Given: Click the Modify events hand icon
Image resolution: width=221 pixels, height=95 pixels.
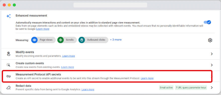Looking at the screenshot, I should [x=9, y=54].
